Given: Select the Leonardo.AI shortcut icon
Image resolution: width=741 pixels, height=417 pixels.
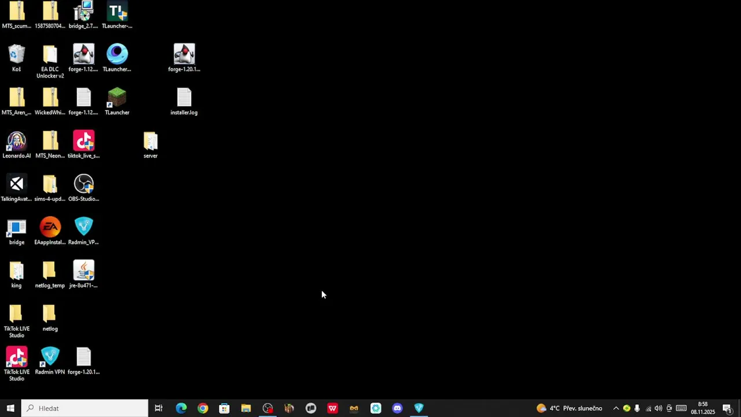Looking at the screenshot, I should (x=17, y=141).
